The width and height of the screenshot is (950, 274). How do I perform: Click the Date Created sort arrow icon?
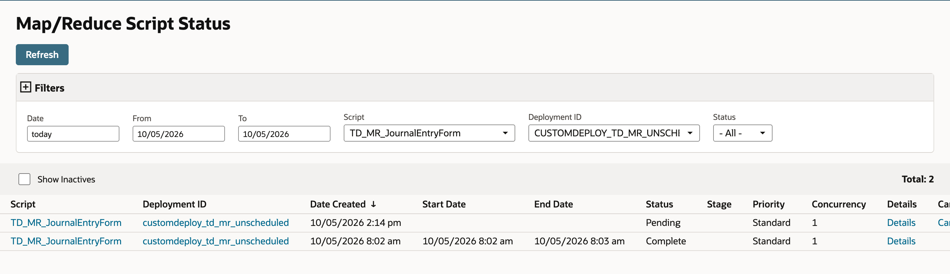coord(374,205)
